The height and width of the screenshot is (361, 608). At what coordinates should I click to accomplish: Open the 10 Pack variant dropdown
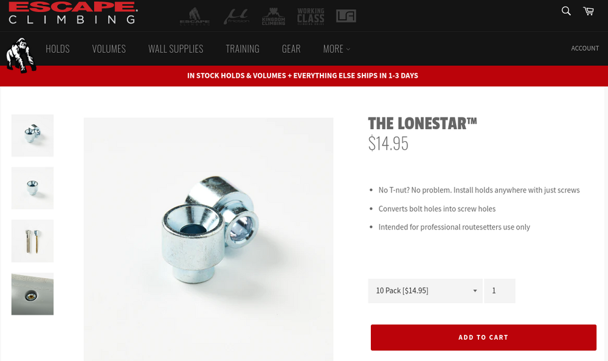[x=426, y=291]
